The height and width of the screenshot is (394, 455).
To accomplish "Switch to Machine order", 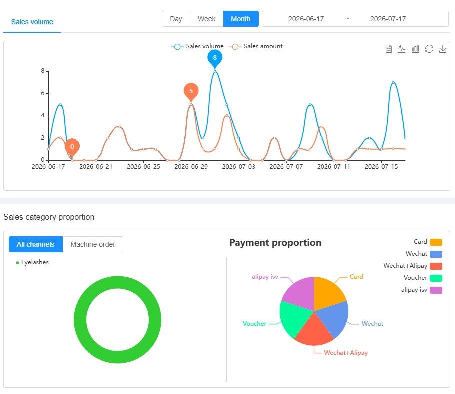I will (93, 244).
